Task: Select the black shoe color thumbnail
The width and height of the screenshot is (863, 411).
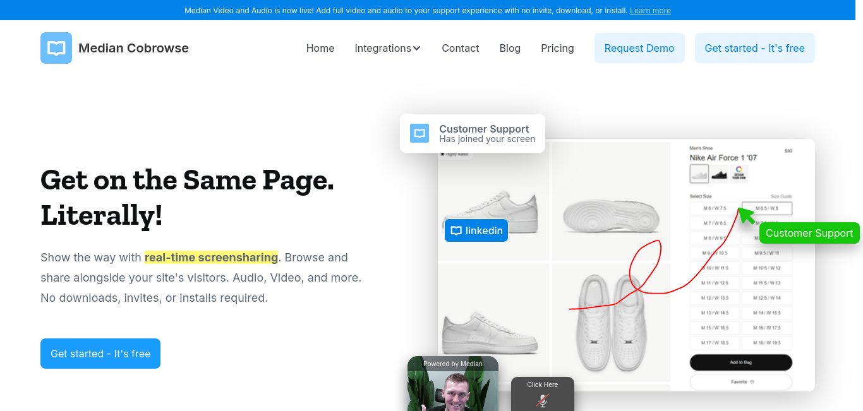Action: pyautogui.click(x=719, y=173)
